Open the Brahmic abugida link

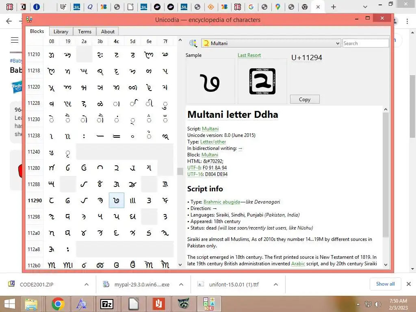(x=221, y=202)
